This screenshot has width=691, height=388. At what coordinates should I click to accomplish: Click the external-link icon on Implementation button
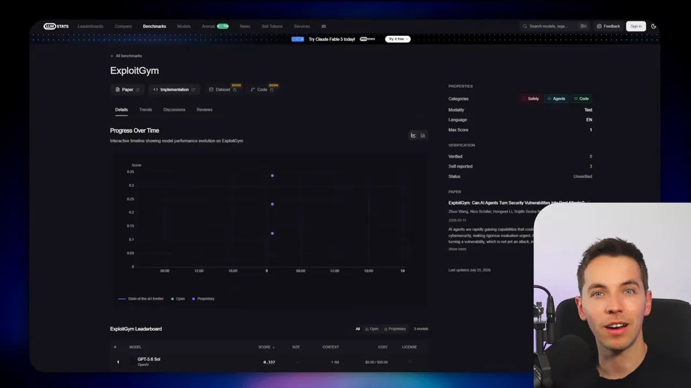(193, 90)
